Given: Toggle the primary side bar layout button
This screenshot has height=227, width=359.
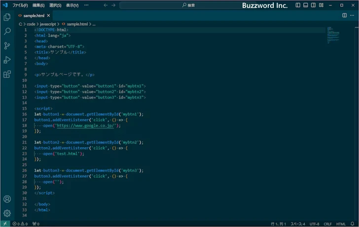Looking at the screenshot, I should point(298,5).
